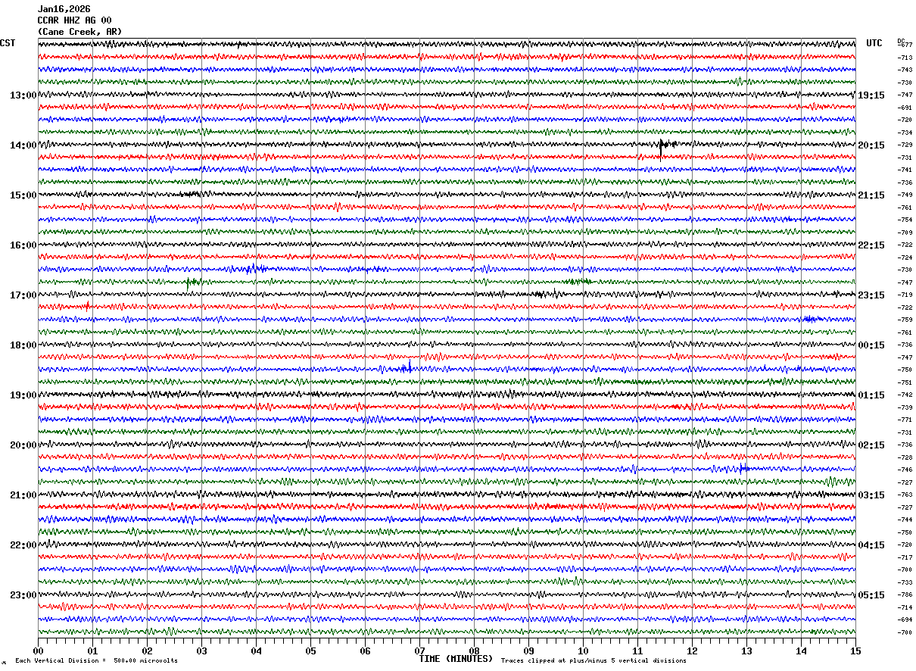The image size is (916, 671).
Task: Select minute 13 on the bottom time axis
Action: click(746, 651)
